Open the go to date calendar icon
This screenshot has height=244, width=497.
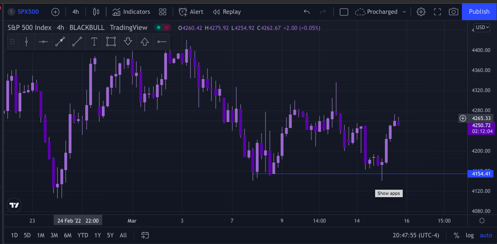point(145,235)
